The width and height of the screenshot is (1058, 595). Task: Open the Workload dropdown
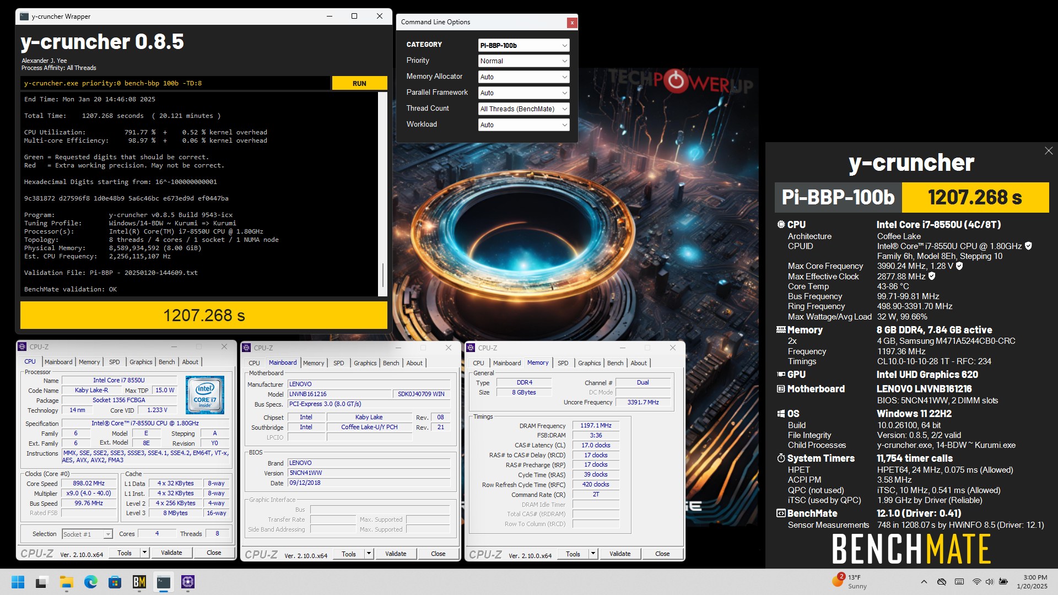[523, 125]
